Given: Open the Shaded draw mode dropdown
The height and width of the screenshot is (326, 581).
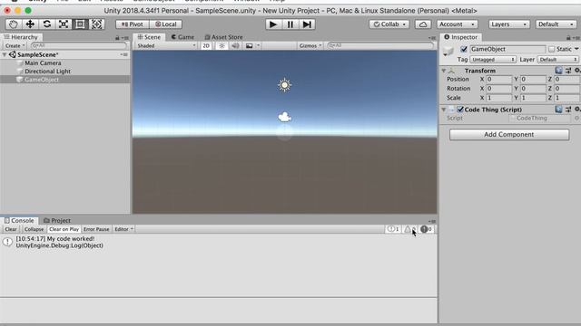Looking at the screenshot, I should pyautogui.click(x=166, y=46).
